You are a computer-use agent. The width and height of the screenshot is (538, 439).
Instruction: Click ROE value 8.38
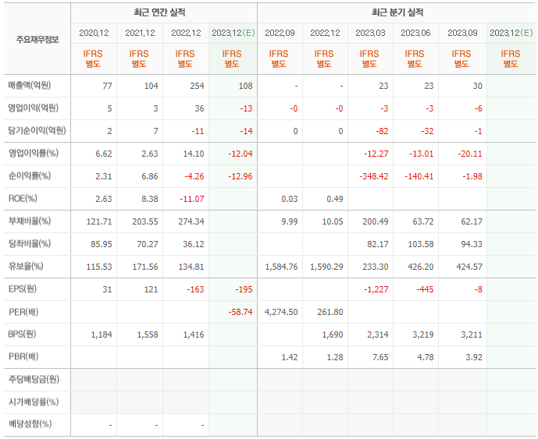[x=150, y=199]
